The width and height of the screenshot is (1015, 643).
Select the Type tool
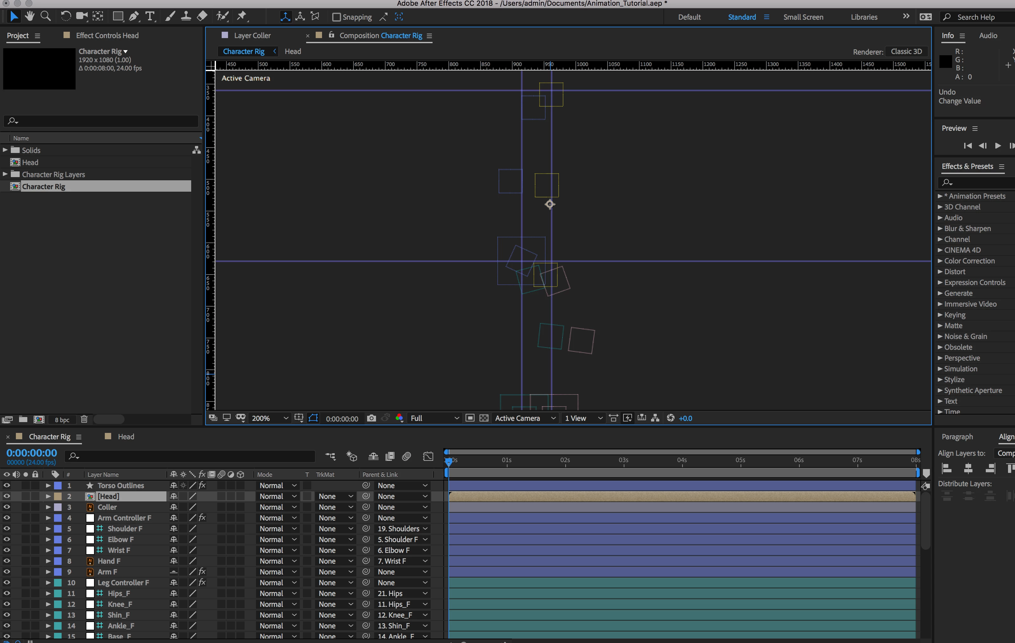pos(150,17)
